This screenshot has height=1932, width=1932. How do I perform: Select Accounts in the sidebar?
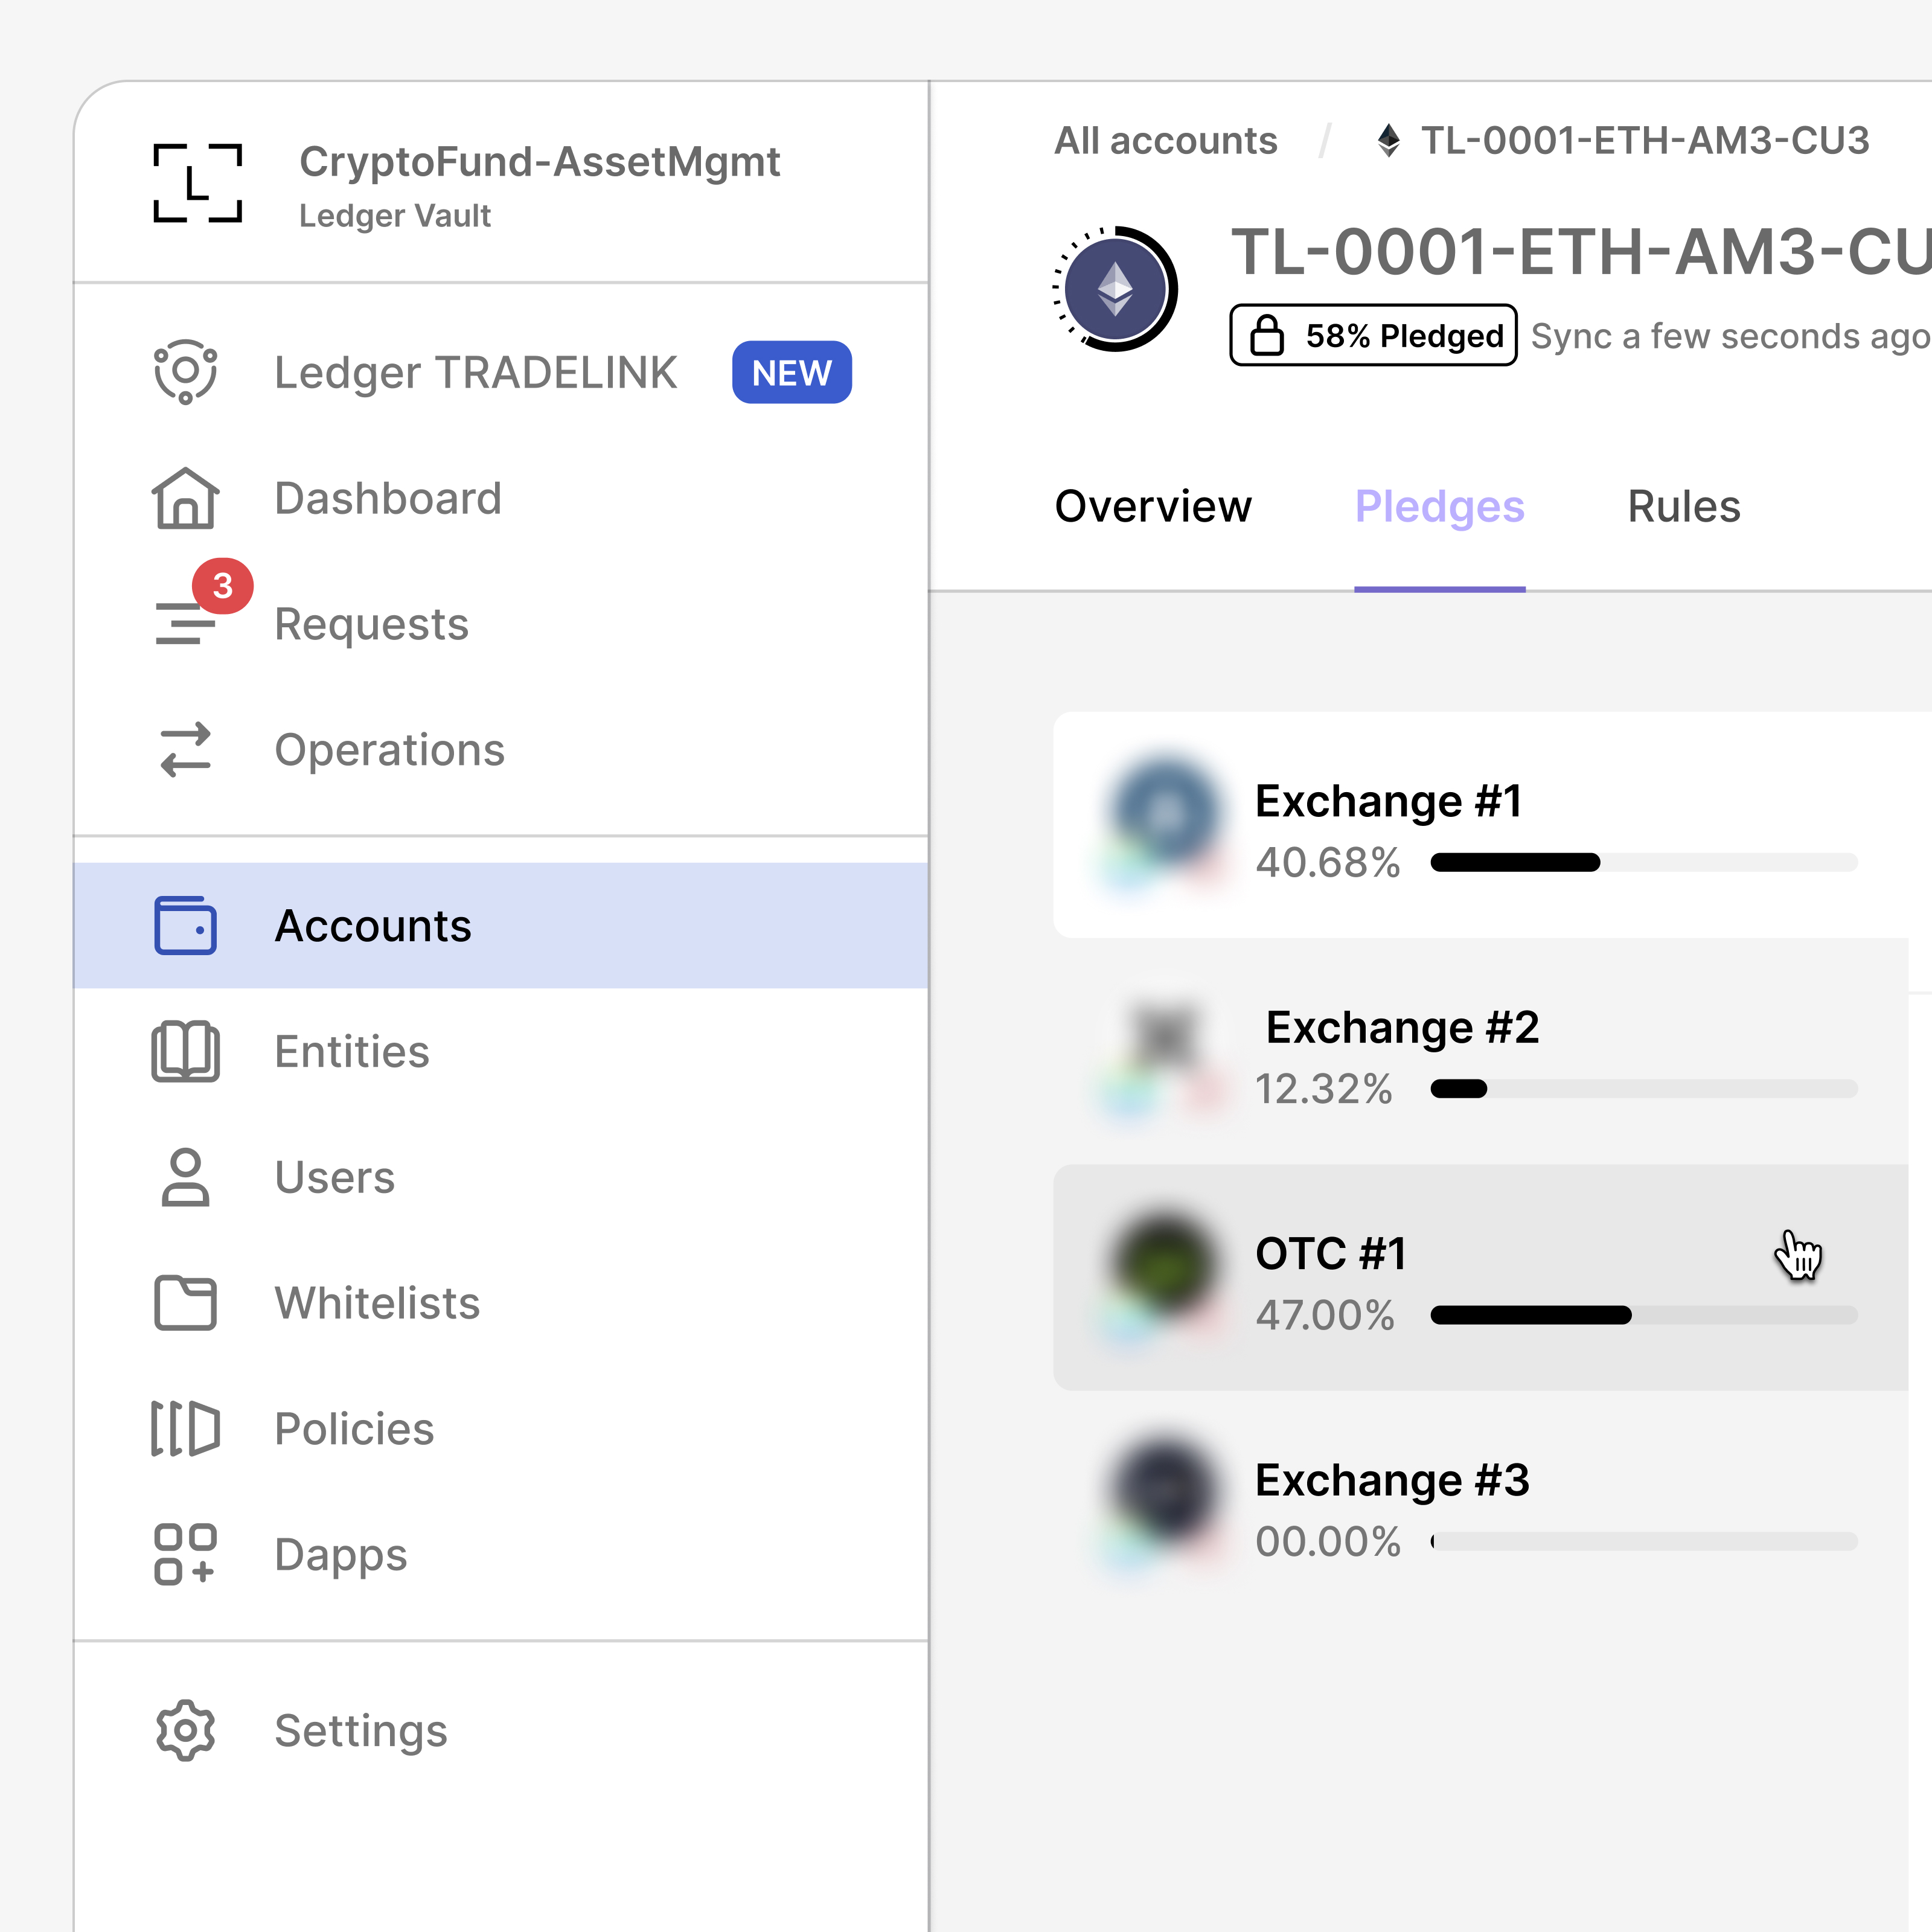[500, 926]
